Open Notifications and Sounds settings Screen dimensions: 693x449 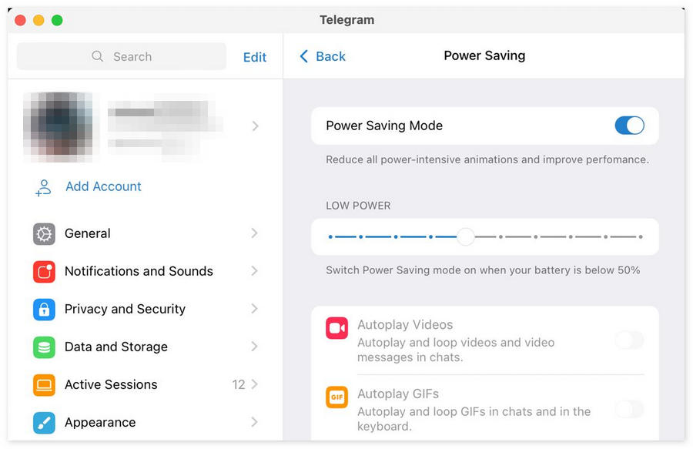point(139,271)
